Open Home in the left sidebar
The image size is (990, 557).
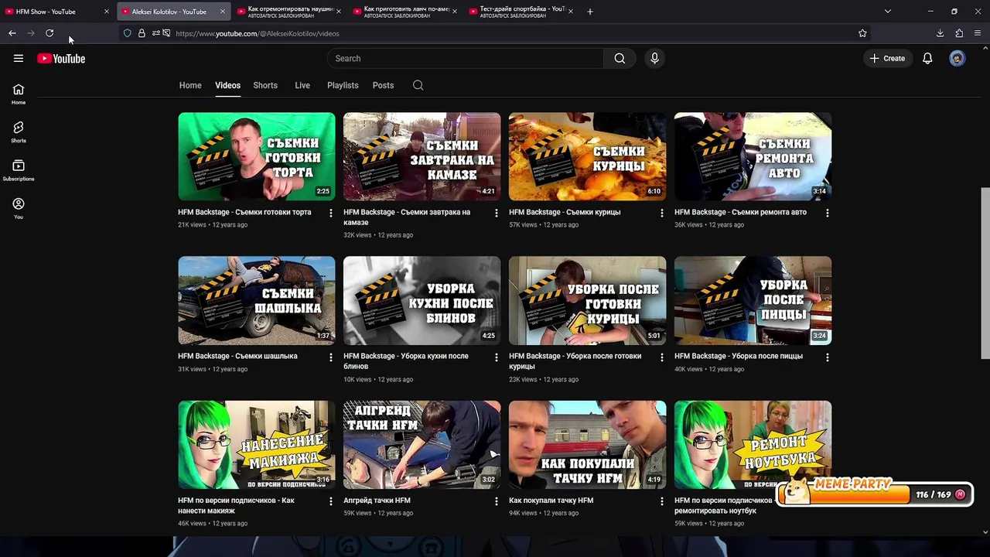tap(19, 94)
